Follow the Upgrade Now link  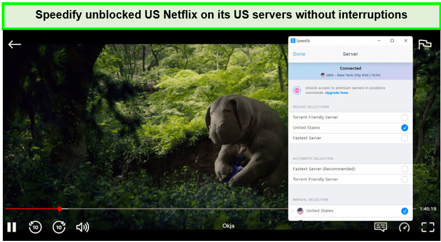(x=337, y=93)
